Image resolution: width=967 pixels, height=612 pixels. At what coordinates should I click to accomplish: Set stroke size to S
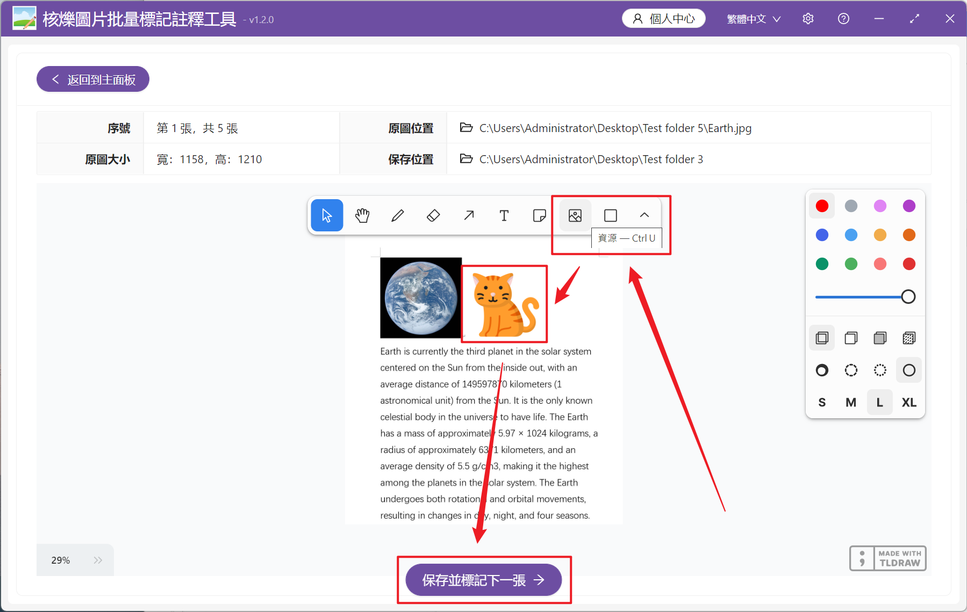822,402
